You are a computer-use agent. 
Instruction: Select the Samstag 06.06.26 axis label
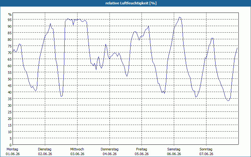click(174, 152)
